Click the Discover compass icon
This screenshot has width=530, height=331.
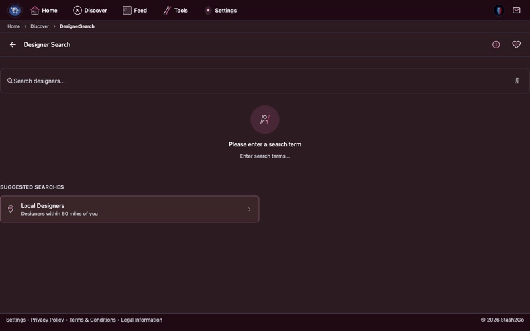(78, 11)
